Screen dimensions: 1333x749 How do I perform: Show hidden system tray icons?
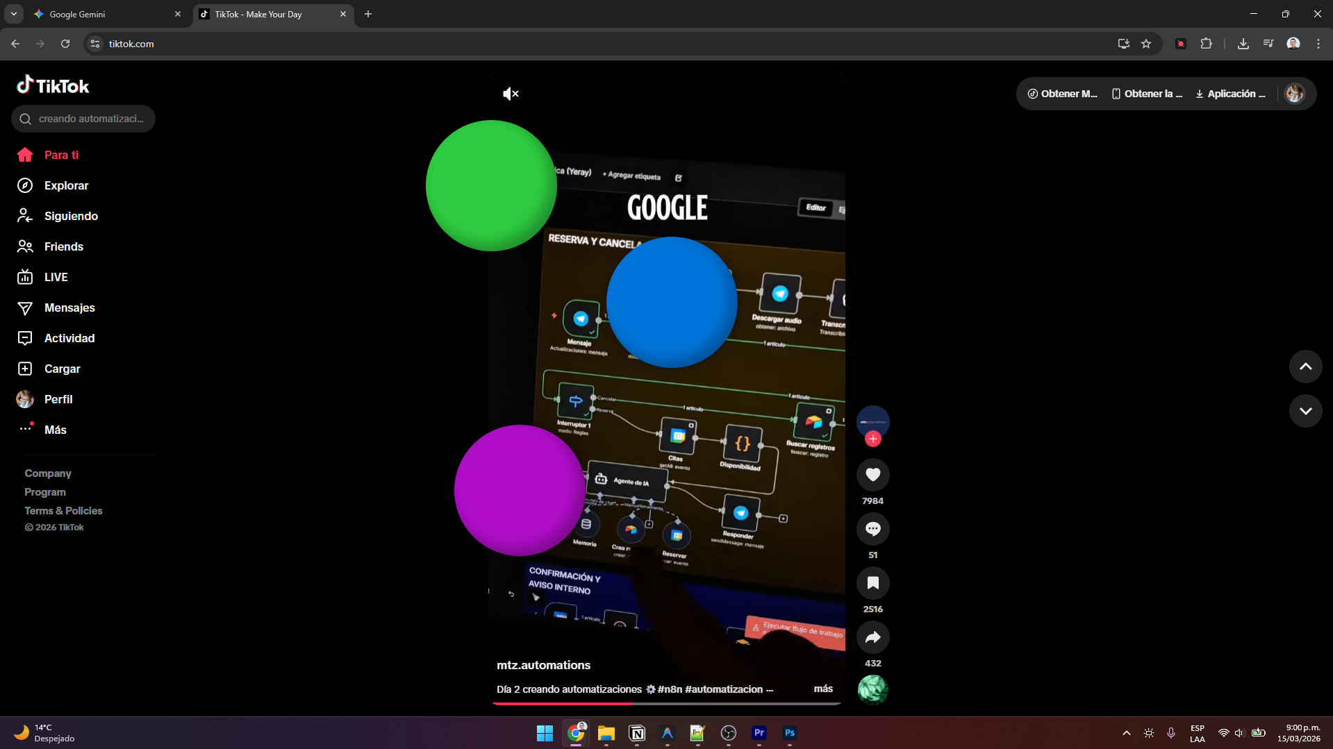(1127, 733)
